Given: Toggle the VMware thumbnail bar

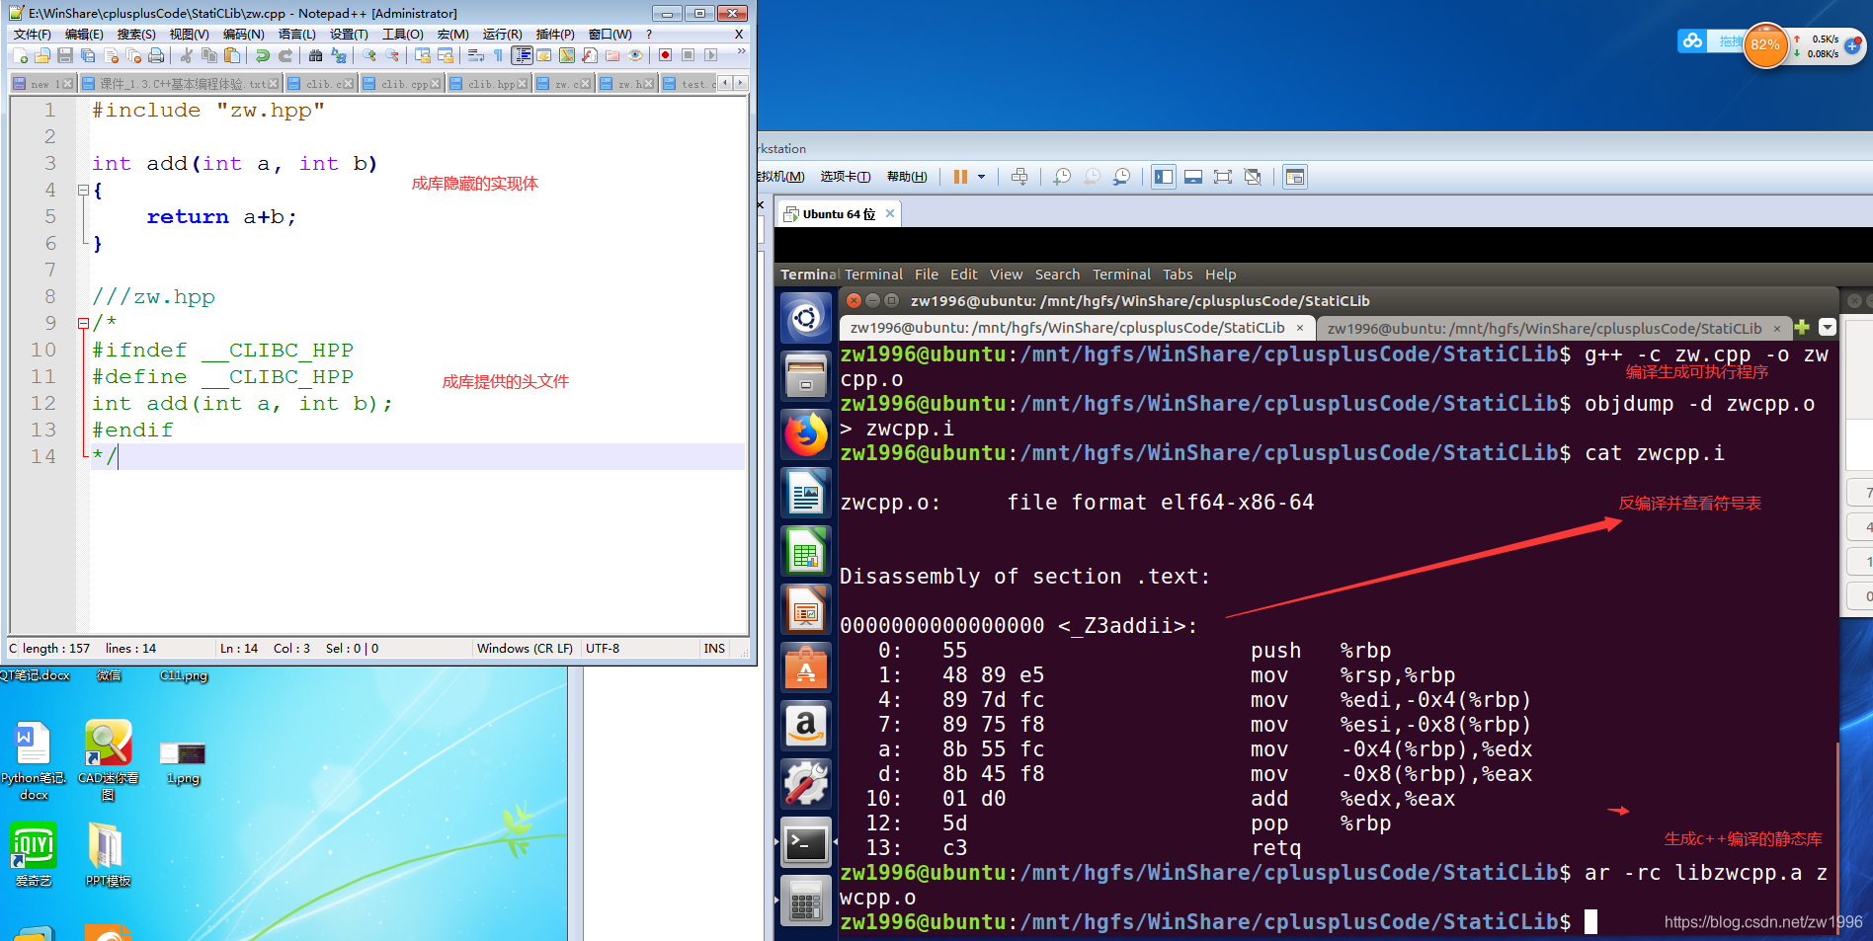Looking at the screenshot, I should pos(1193,177).
